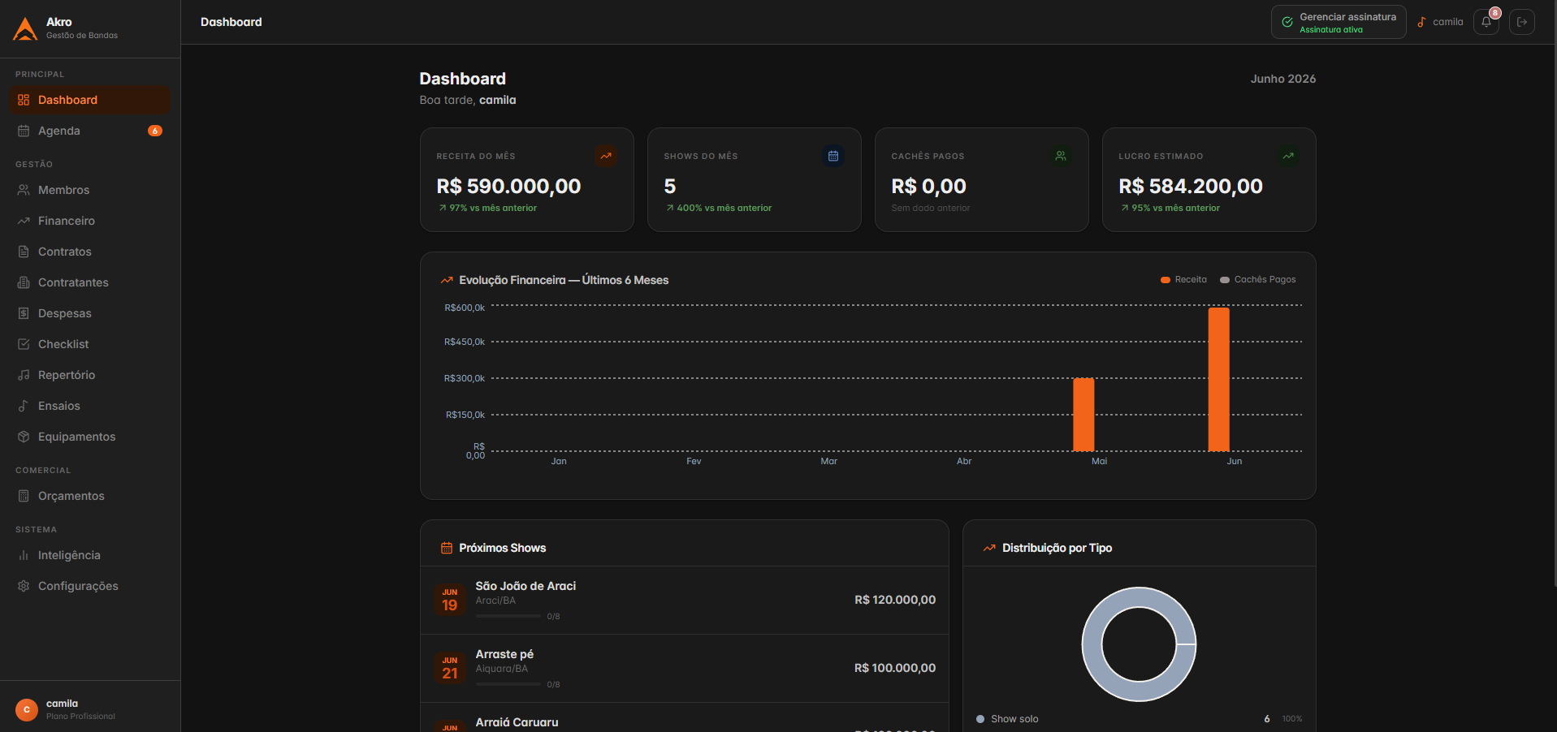Click the Akro flame logo
The height and width of the screenshot is (732, 1557).
coord(25,28)
